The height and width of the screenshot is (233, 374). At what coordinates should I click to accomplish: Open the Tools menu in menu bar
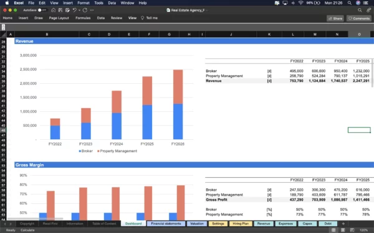[98, 3]
